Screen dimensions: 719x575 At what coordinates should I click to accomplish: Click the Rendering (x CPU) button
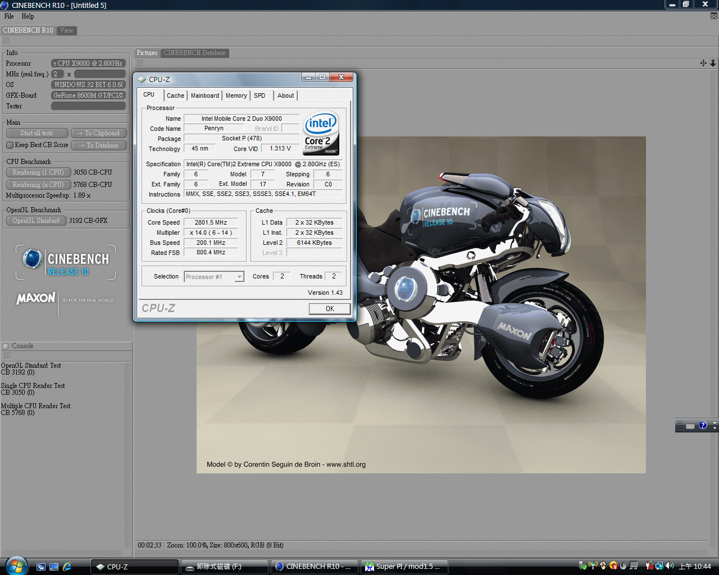(x=38, y=185)
